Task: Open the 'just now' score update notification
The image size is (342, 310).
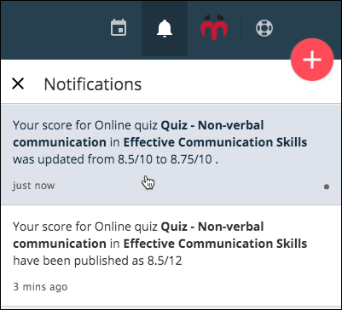Action: tap(171, 154)
